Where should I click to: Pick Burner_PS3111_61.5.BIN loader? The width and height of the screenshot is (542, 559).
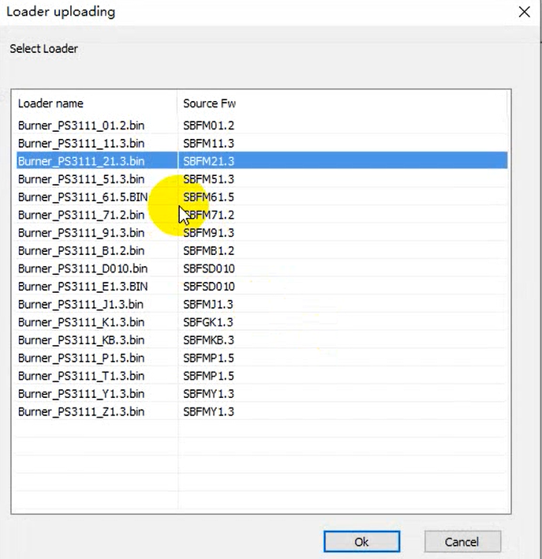point(83,197)
